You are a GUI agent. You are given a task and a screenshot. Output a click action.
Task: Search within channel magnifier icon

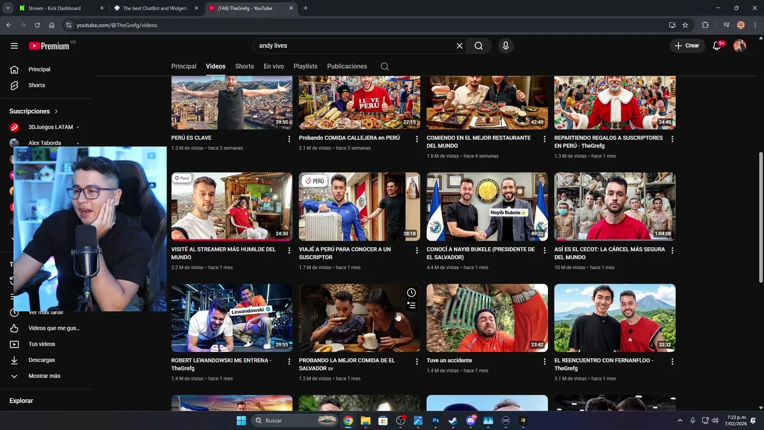pos(384,66)
